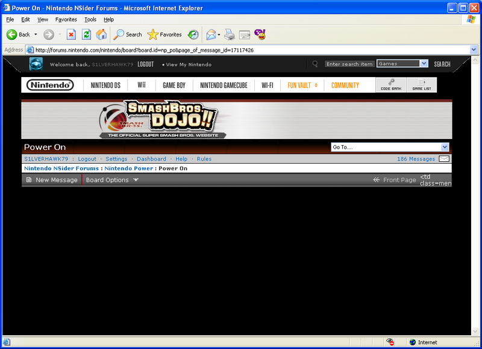Viewport: 482px width, 349px height.
Task: Go to the Nintendo DS section
Action: point(106,85)
